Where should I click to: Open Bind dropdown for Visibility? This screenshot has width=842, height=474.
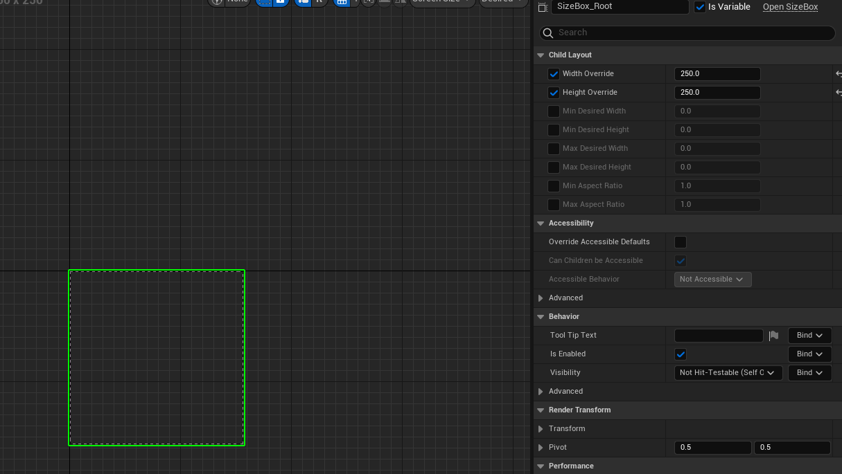pyautogui.click(x=809, y=373)
